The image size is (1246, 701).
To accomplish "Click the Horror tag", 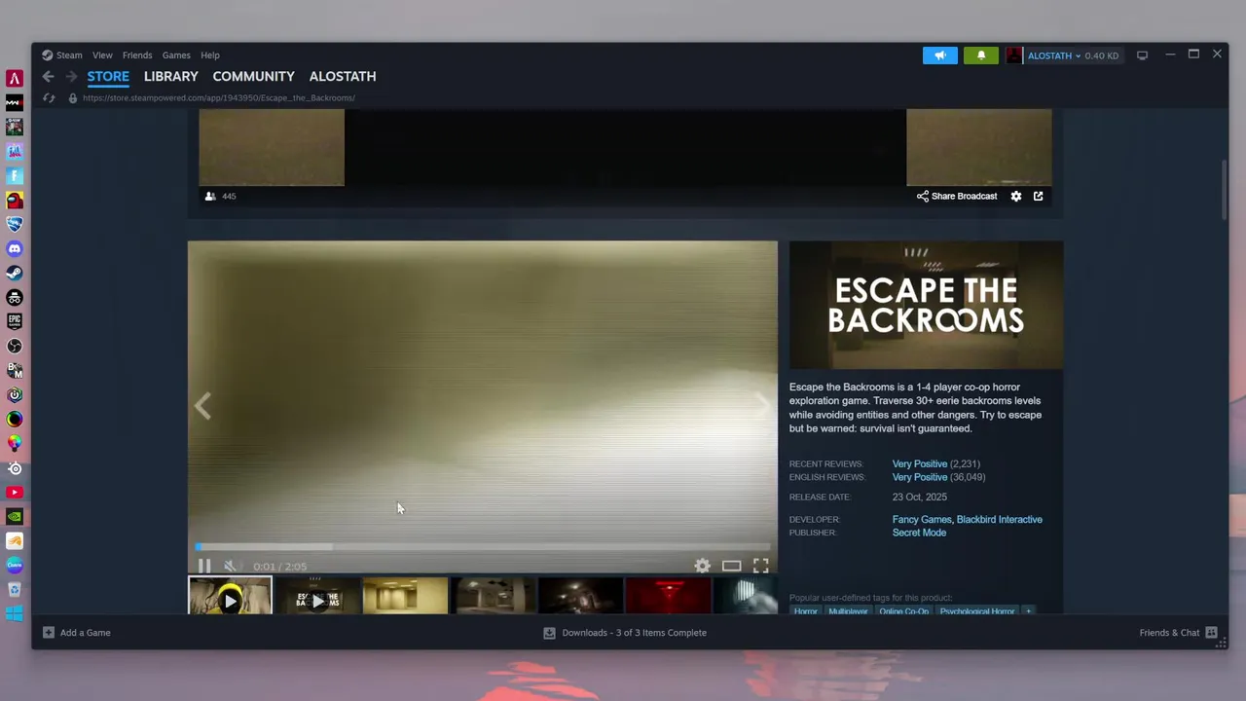I will [x=805, y=610].
